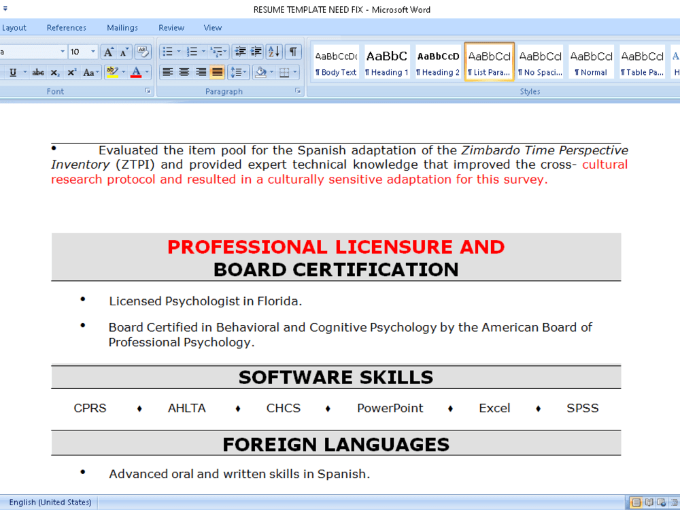The image size is (680, 510).
Task: Switch to Web Layout view
Action: click(x=662, y=503)
